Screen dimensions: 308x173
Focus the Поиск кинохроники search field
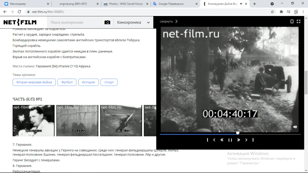point(76,22)
